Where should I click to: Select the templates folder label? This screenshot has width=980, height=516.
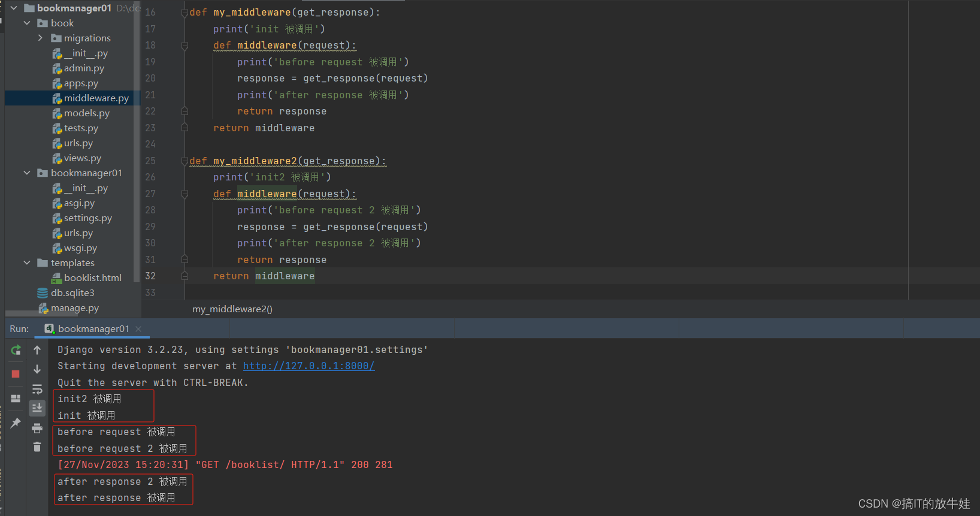coord(72,263)
